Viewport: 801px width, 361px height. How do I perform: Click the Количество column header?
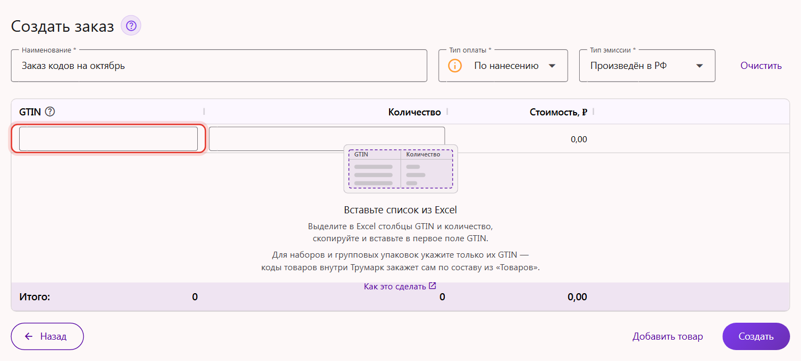[414, 112]
